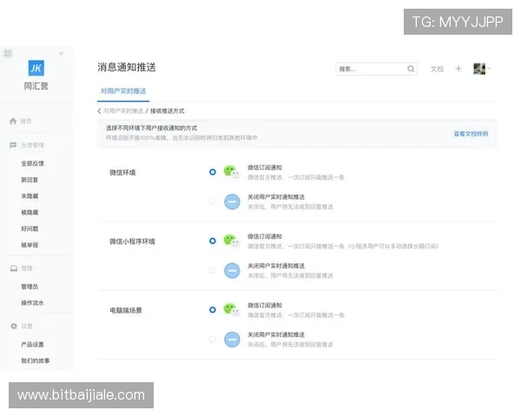Click the 同汇营 product name
Viewport: 521px width, 417px height.
point(36,86)
